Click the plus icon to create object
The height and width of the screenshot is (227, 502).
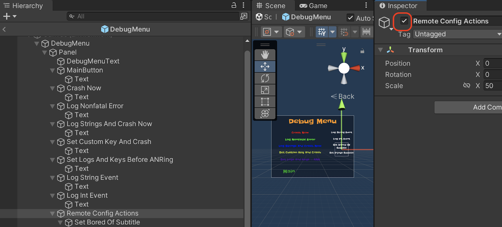pos(7,16)
